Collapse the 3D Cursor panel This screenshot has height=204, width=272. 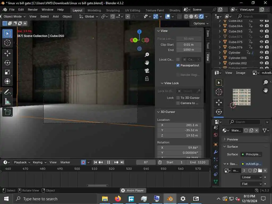[x=158, y=112]
